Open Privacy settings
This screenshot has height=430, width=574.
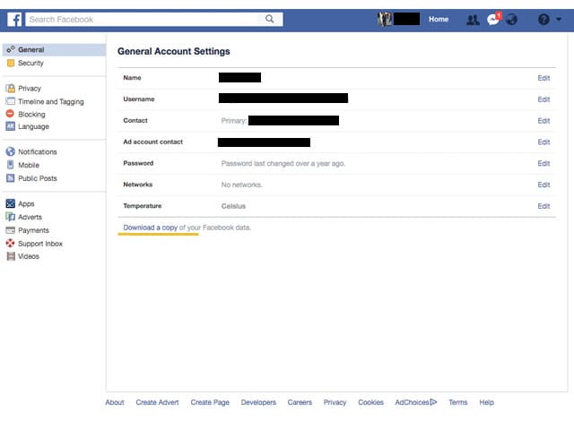click(30, 89)
